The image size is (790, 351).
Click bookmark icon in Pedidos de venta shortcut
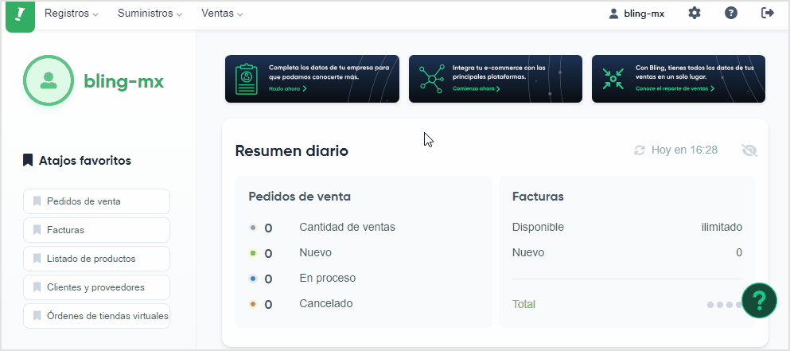point(37,201)
